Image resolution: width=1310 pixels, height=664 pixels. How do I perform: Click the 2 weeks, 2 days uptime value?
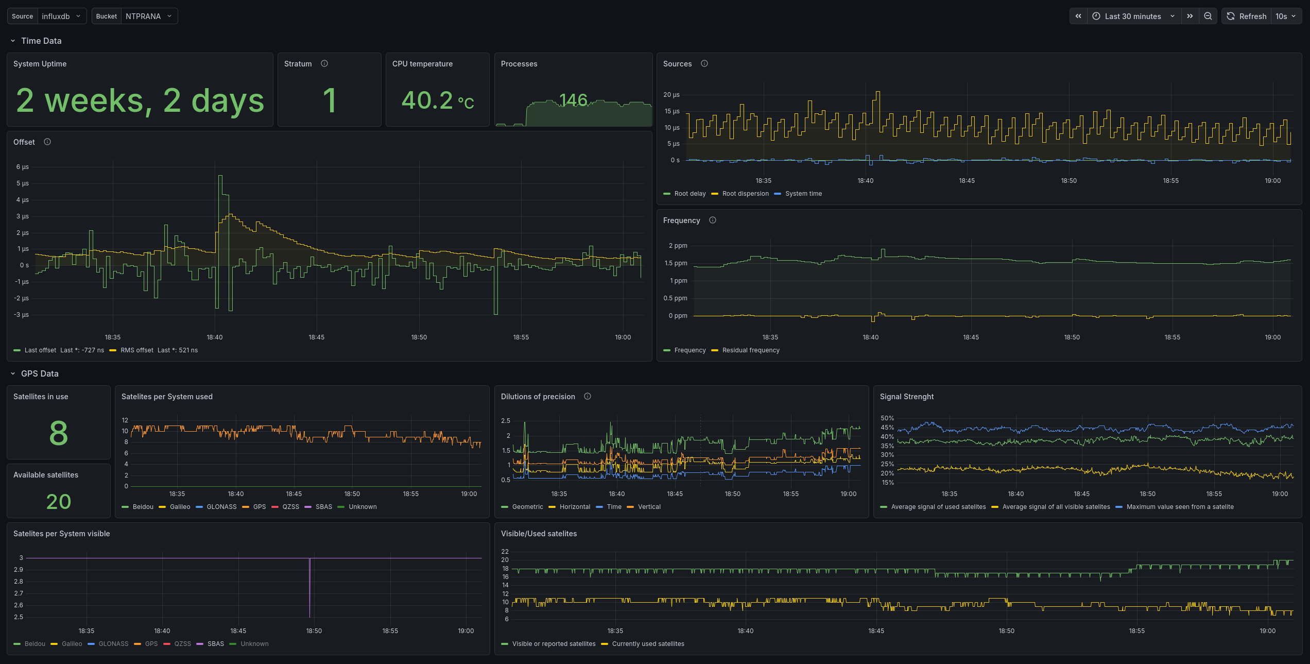tap(140, 100)
